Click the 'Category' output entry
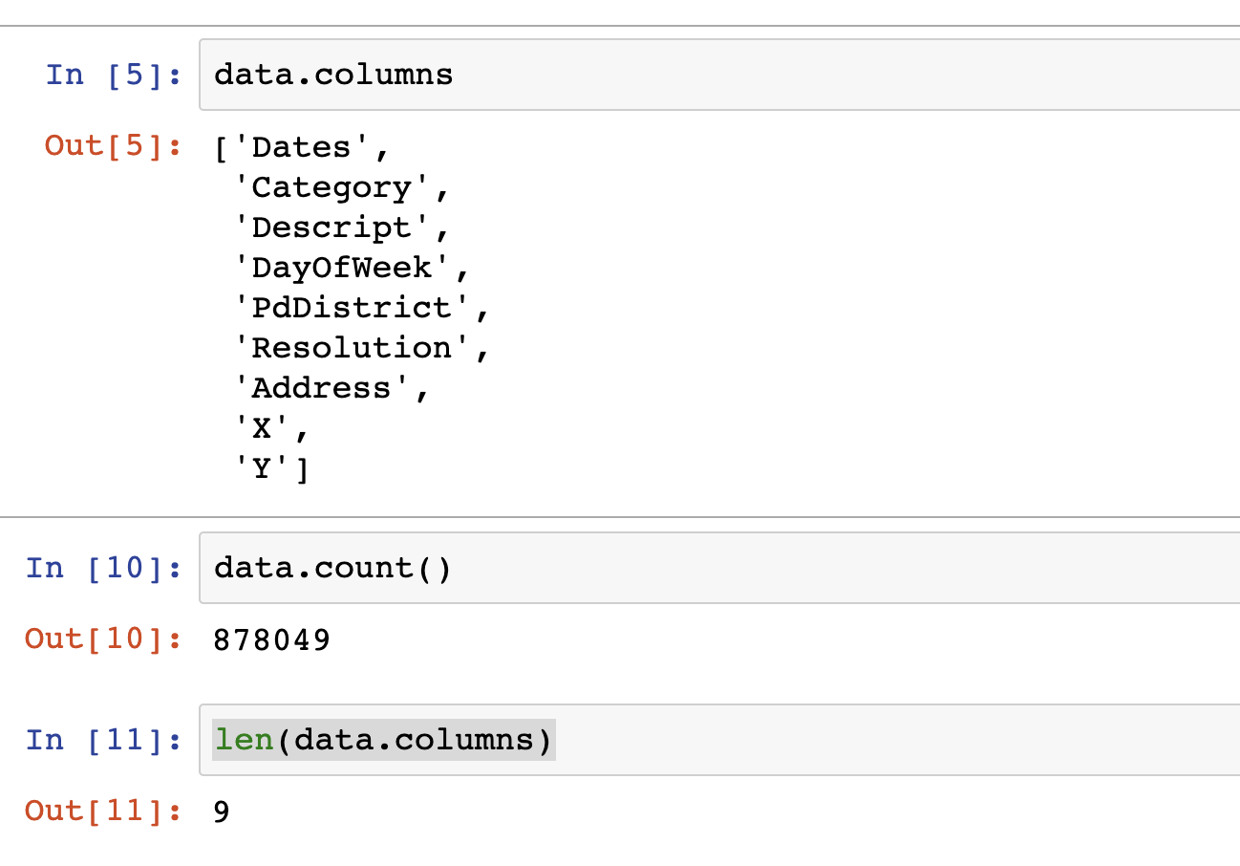The width and height of the screenshot is (1240, 866). pos(331,187)
